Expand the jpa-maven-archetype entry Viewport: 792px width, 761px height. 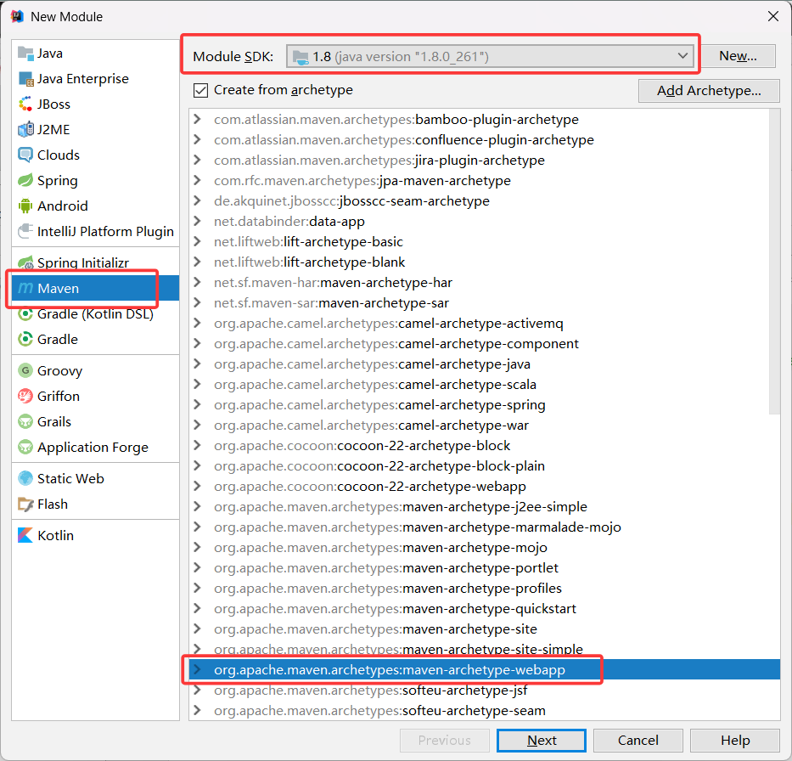pyautogui.click(x=198, y=180)
